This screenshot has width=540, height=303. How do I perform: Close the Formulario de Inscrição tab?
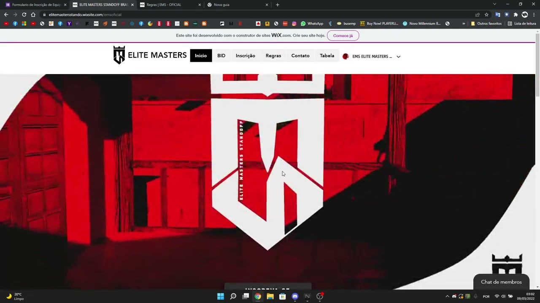point(65,5)
